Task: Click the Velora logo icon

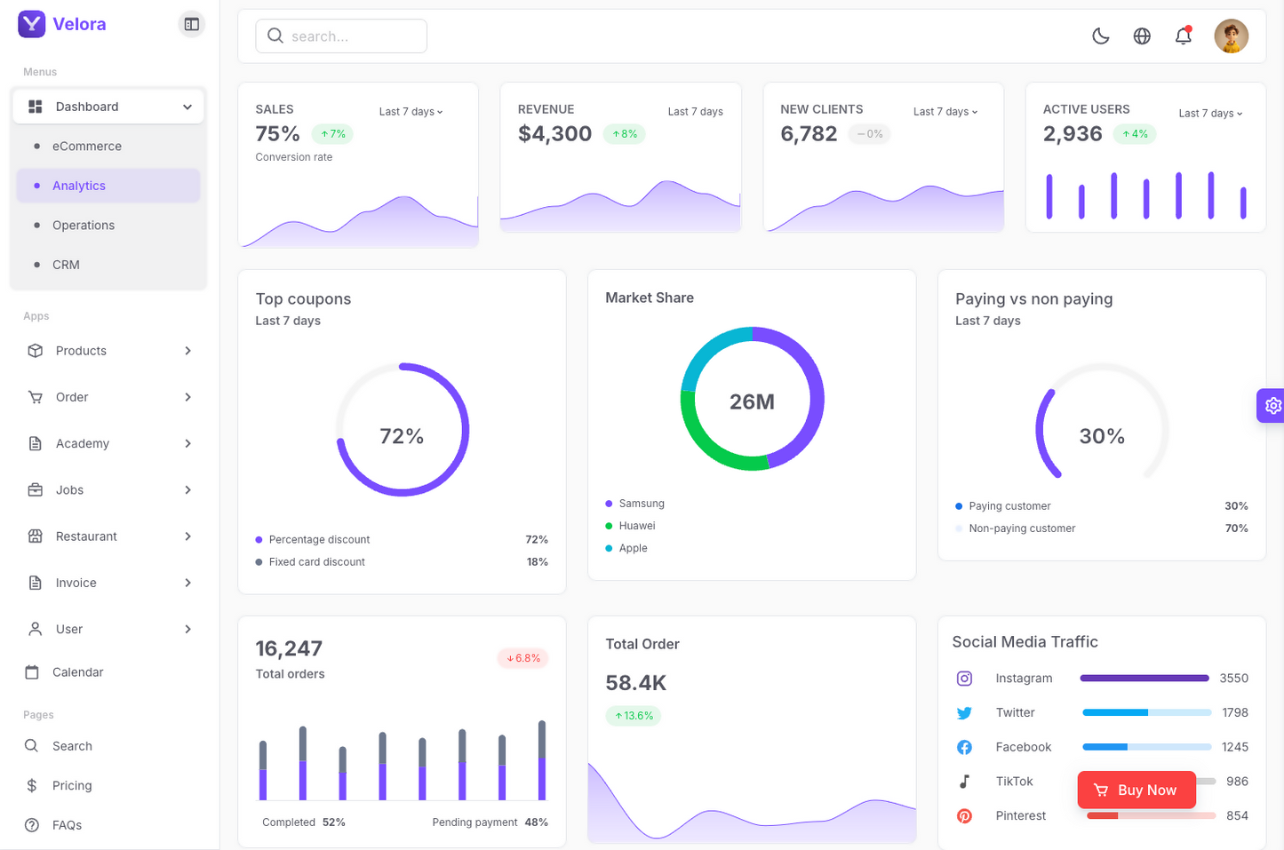Action: (x=32, y=24)
